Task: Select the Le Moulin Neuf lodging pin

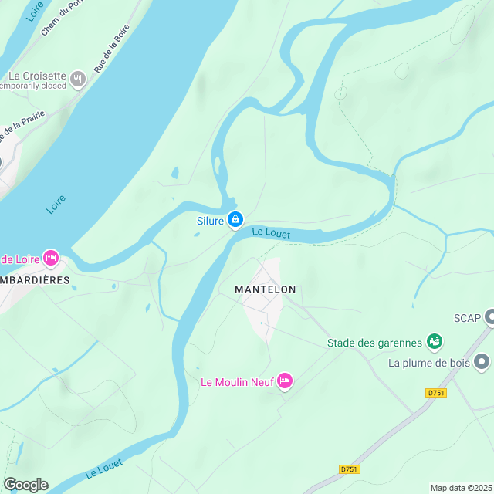Action: click(285, 381)
